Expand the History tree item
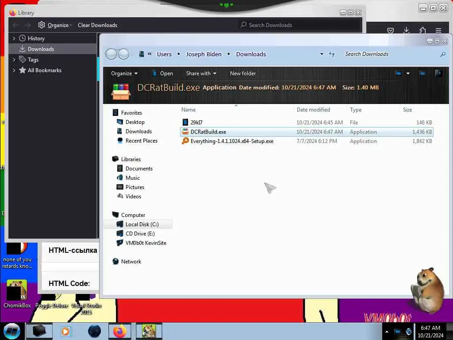 [14, 38]
